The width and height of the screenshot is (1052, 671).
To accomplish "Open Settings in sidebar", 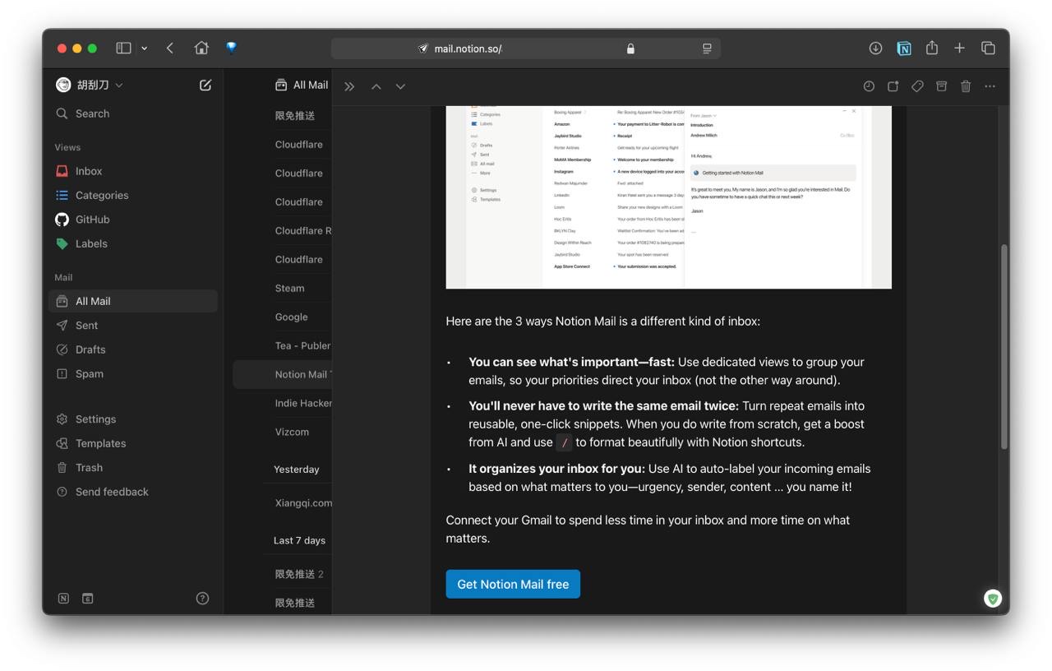I will coord(133,419).
